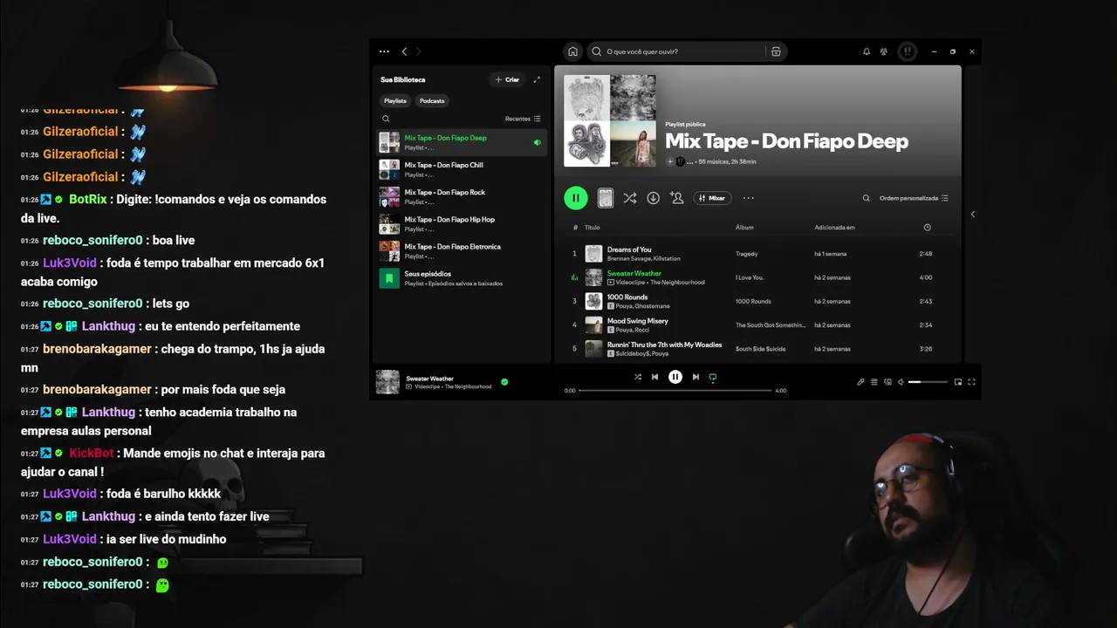Select the Podcasts filter chip
The width and height of the screenshot is (1117, 628).
pyautogui.click(x=432, y=100)
